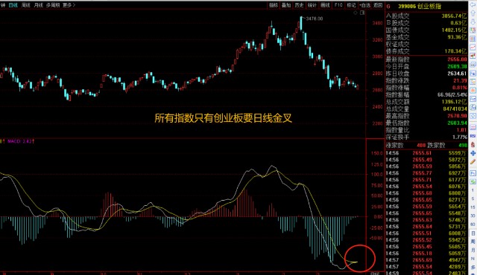Expand the 更多 > period options
The image size is (477, 275).
pos(69,5)
